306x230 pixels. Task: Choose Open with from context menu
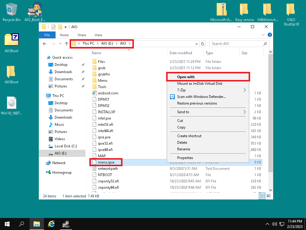click(x=186, y=77)
